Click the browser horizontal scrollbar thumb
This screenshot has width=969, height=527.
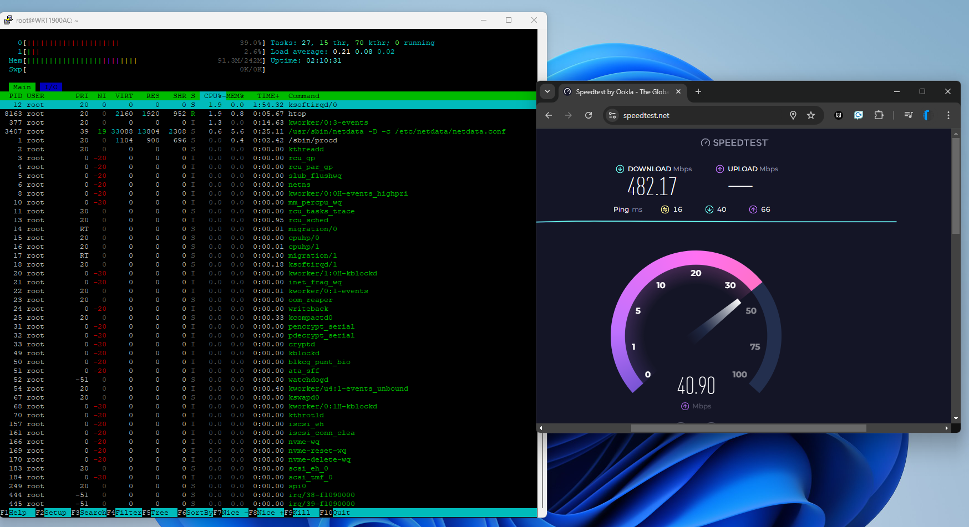pyautogui.click(x=748, y=428)
